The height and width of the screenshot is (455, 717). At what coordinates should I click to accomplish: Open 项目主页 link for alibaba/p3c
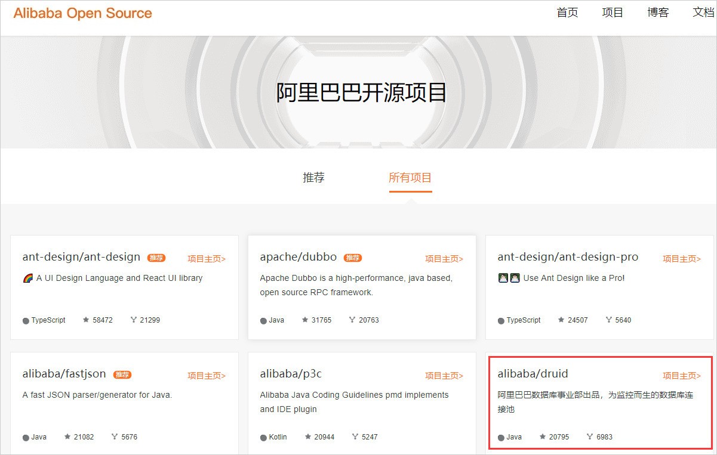(x=444, y=376)
